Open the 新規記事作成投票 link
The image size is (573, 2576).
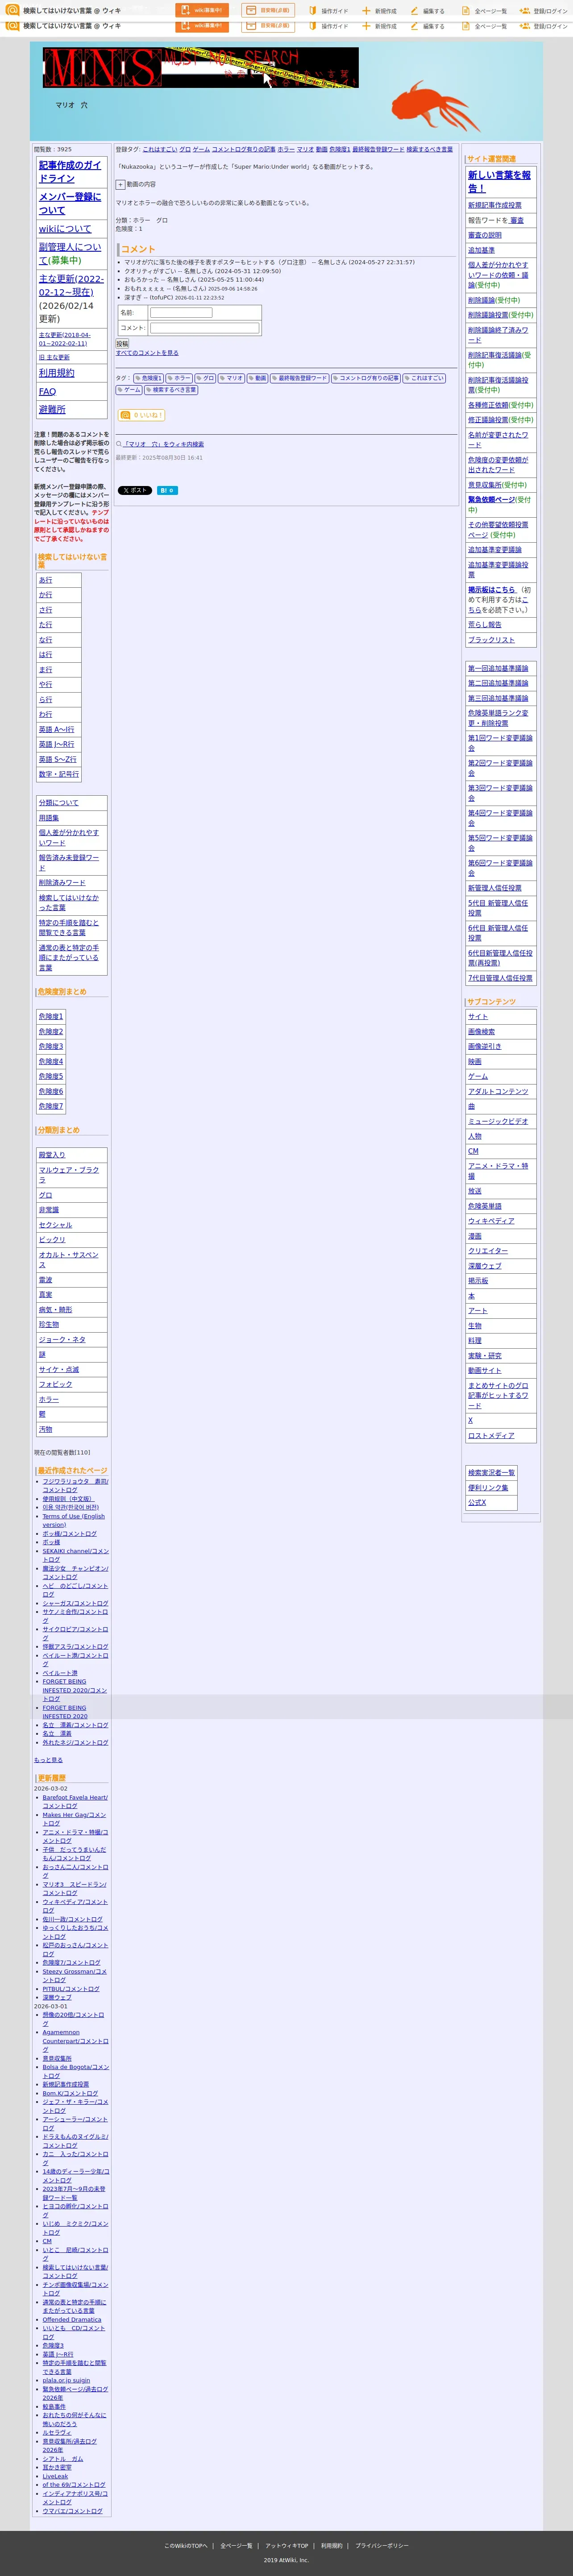[495, 205]
